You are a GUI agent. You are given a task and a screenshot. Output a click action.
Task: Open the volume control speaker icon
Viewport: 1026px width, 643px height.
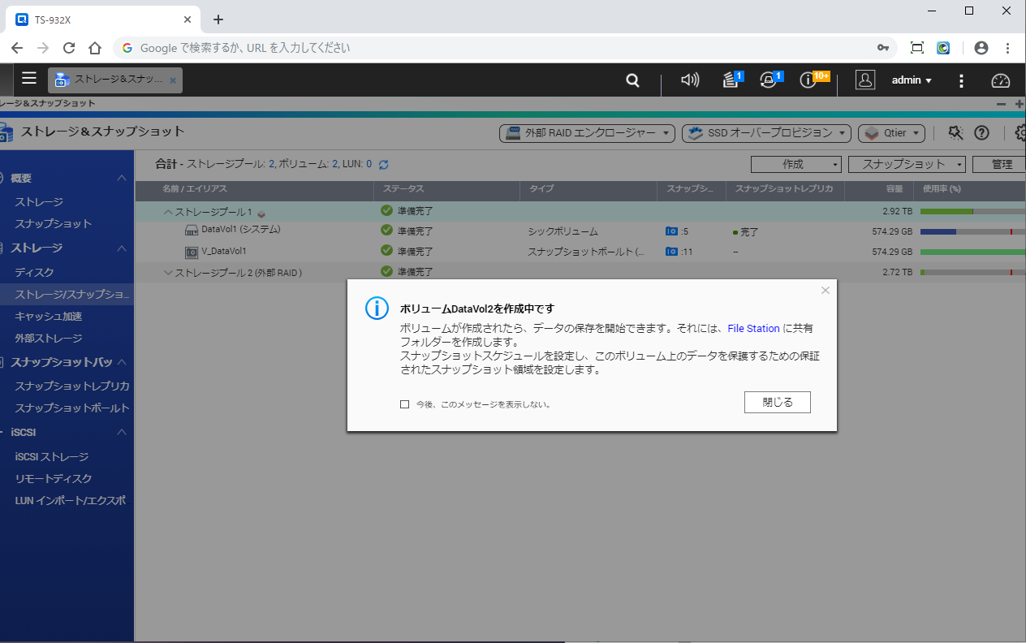click(x=690, y=80)
